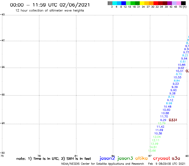Click the -46 latitude axis label

tap(2, 94)
